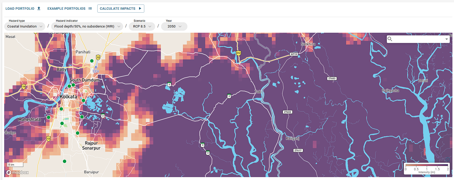Expand the map search box dropdown arrow

447,39
